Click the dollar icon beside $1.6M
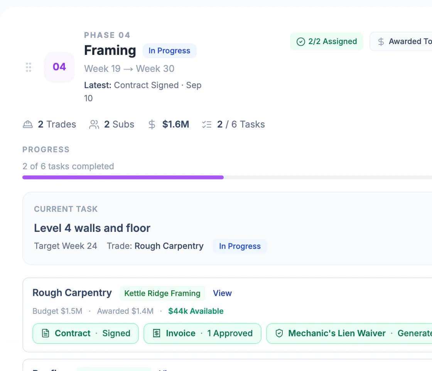Viewport: 432px width, 371px height. [152, 124]
